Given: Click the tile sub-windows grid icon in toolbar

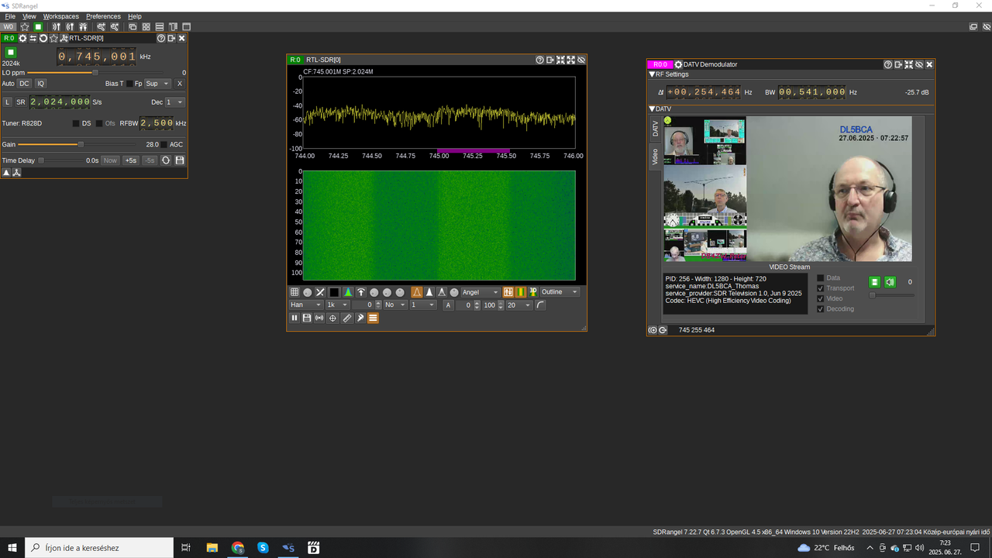Looking at the screenshot, I should [x=146, y=26].
